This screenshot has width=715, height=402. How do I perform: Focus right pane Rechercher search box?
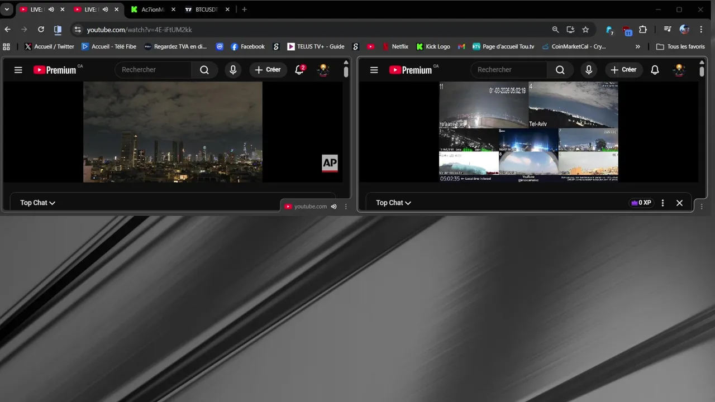[x=509, y=70]
